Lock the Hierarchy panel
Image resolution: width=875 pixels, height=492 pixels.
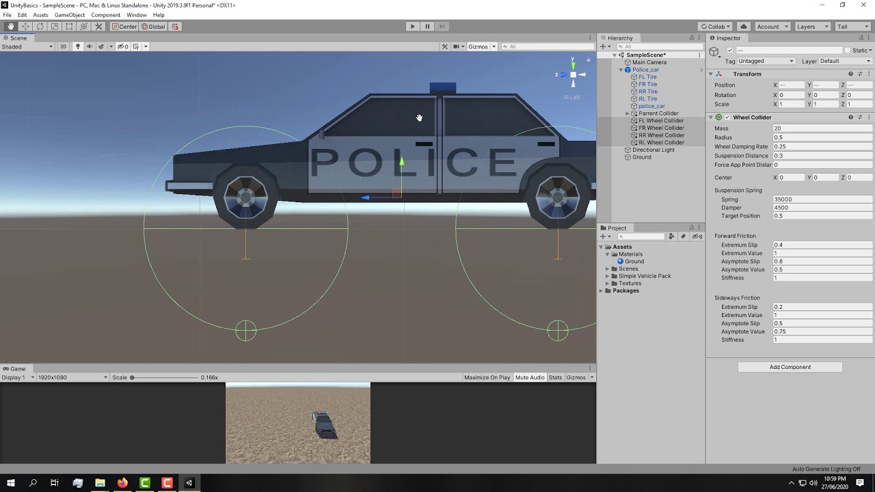click(x=691, y=38)
